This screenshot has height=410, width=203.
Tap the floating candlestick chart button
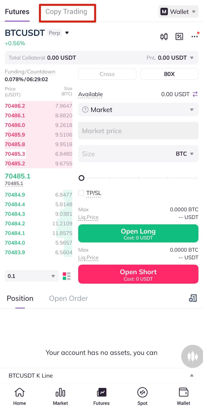[192, 356]
